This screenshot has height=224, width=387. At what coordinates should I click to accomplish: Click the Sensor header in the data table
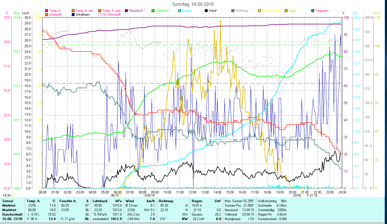(x=7, y=201)
